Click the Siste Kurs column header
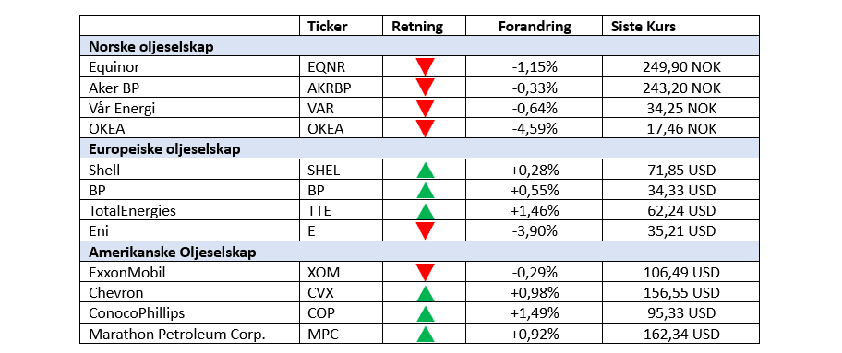This screenshot has width=842, height=353. (644, 27)
